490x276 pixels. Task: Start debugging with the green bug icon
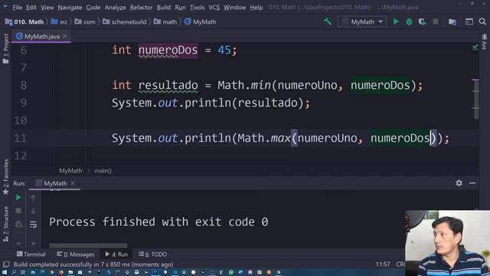409,21
